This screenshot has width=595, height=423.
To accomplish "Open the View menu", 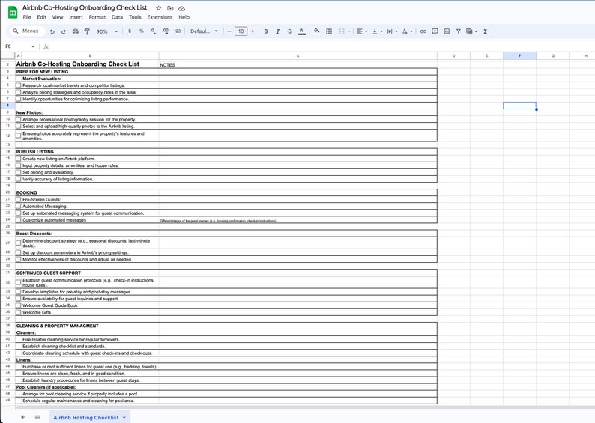I will point(58,17).
